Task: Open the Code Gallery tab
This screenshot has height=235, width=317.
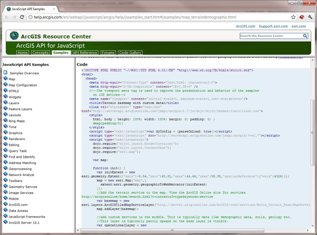Action: 130,53
